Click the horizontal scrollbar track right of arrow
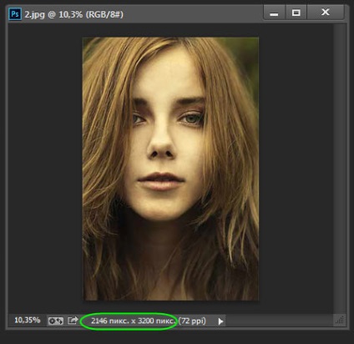This screenshot has width=354, height=344. (x=278, y=321)
